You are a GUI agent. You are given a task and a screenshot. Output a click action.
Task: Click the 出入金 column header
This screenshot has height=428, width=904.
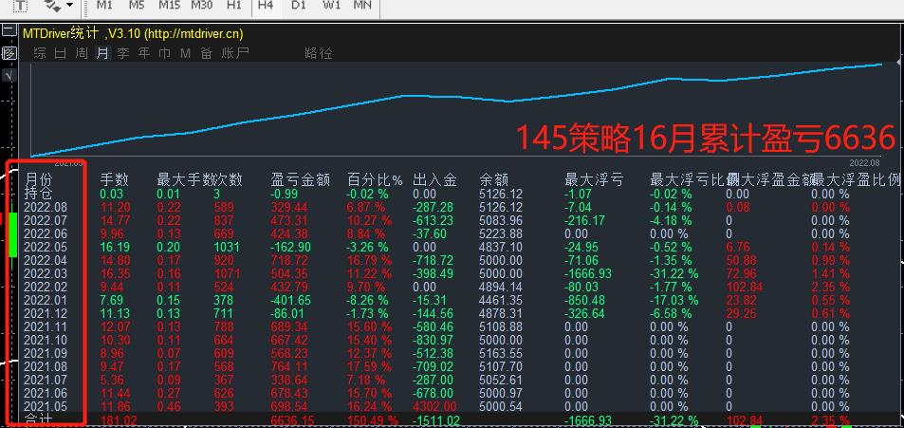[434, 179]
